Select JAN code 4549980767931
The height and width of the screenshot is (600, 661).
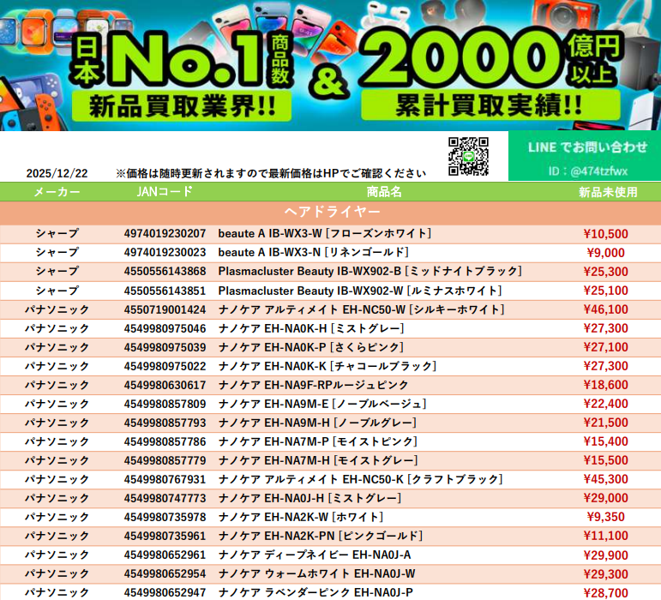165,479
